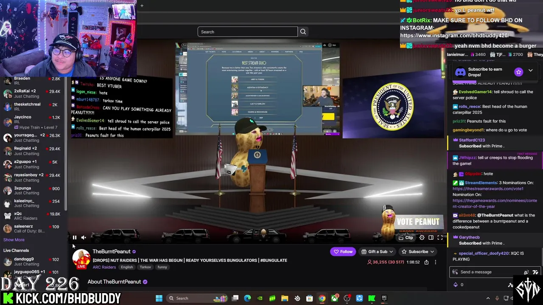Open File Explorer from taskbar

click(x=285, y=298)
